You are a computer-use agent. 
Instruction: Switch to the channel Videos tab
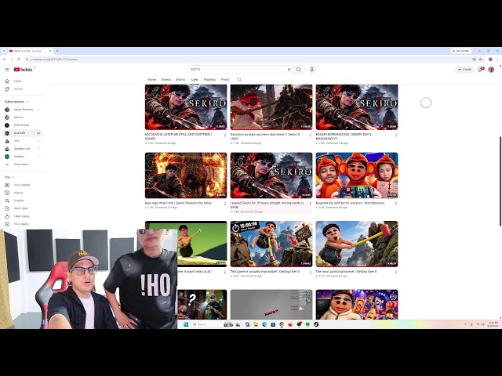click(x=166, y=80)
